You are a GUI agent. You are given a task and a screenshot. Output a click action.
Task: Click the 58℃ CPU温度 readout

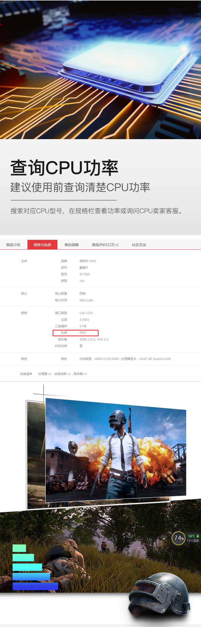(193, 538)
